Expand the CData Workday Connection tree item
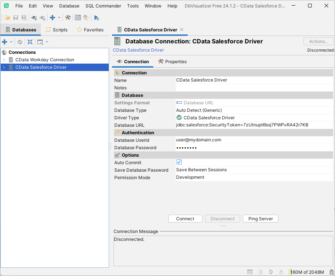 coord(4,59)
